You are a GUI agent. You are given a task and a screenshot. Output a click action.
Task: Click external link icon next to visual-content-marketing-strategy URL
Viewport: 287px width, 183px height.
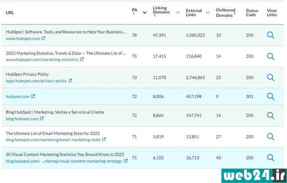pyautogui.click(x=126, y=161)
